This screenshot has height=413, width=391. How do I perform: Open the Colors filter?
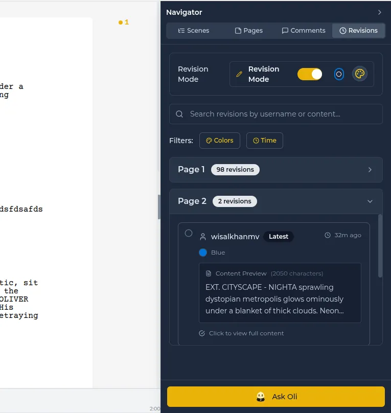click(x=220, y=141)
